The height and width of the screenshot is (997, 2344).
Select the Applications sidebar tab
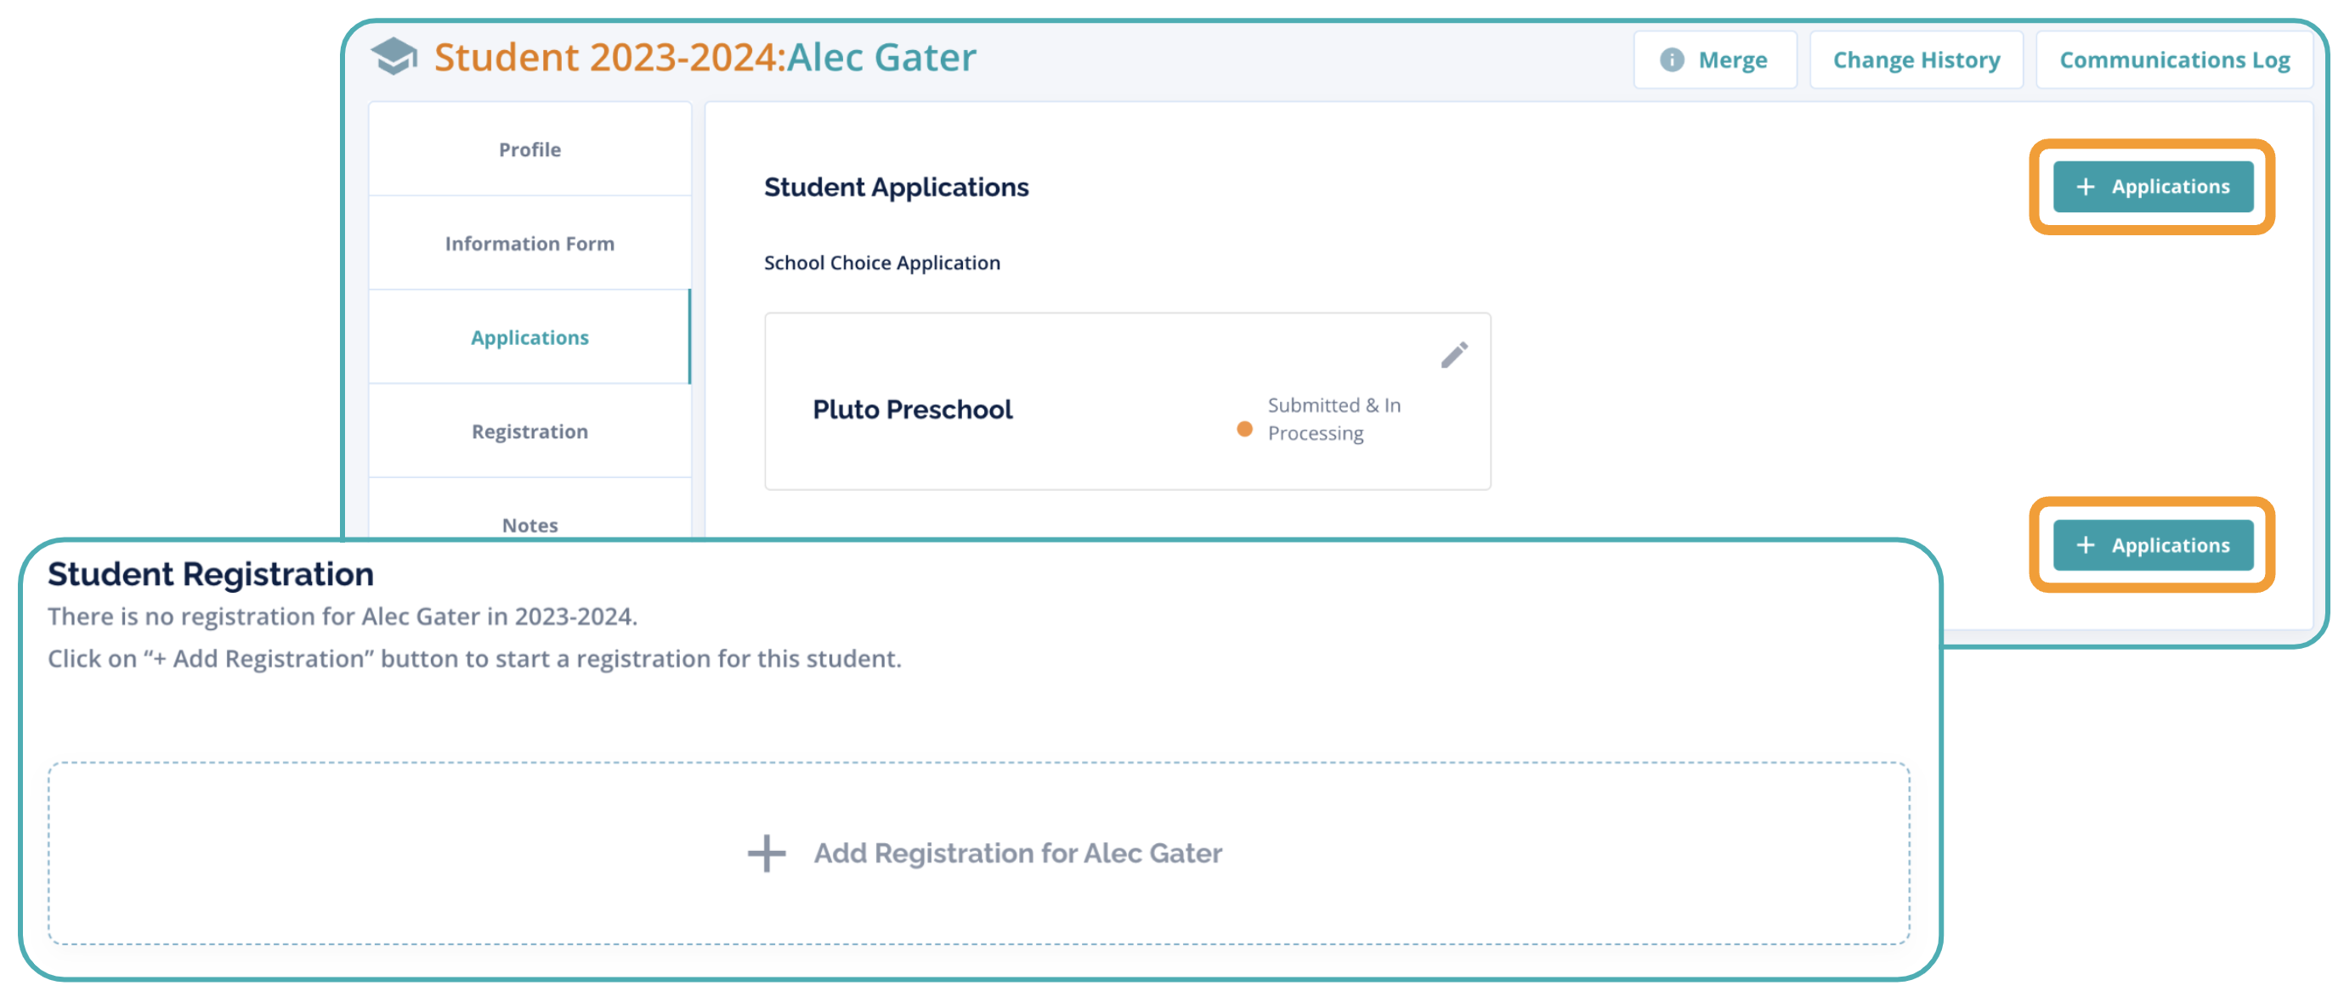pos(529,338)
